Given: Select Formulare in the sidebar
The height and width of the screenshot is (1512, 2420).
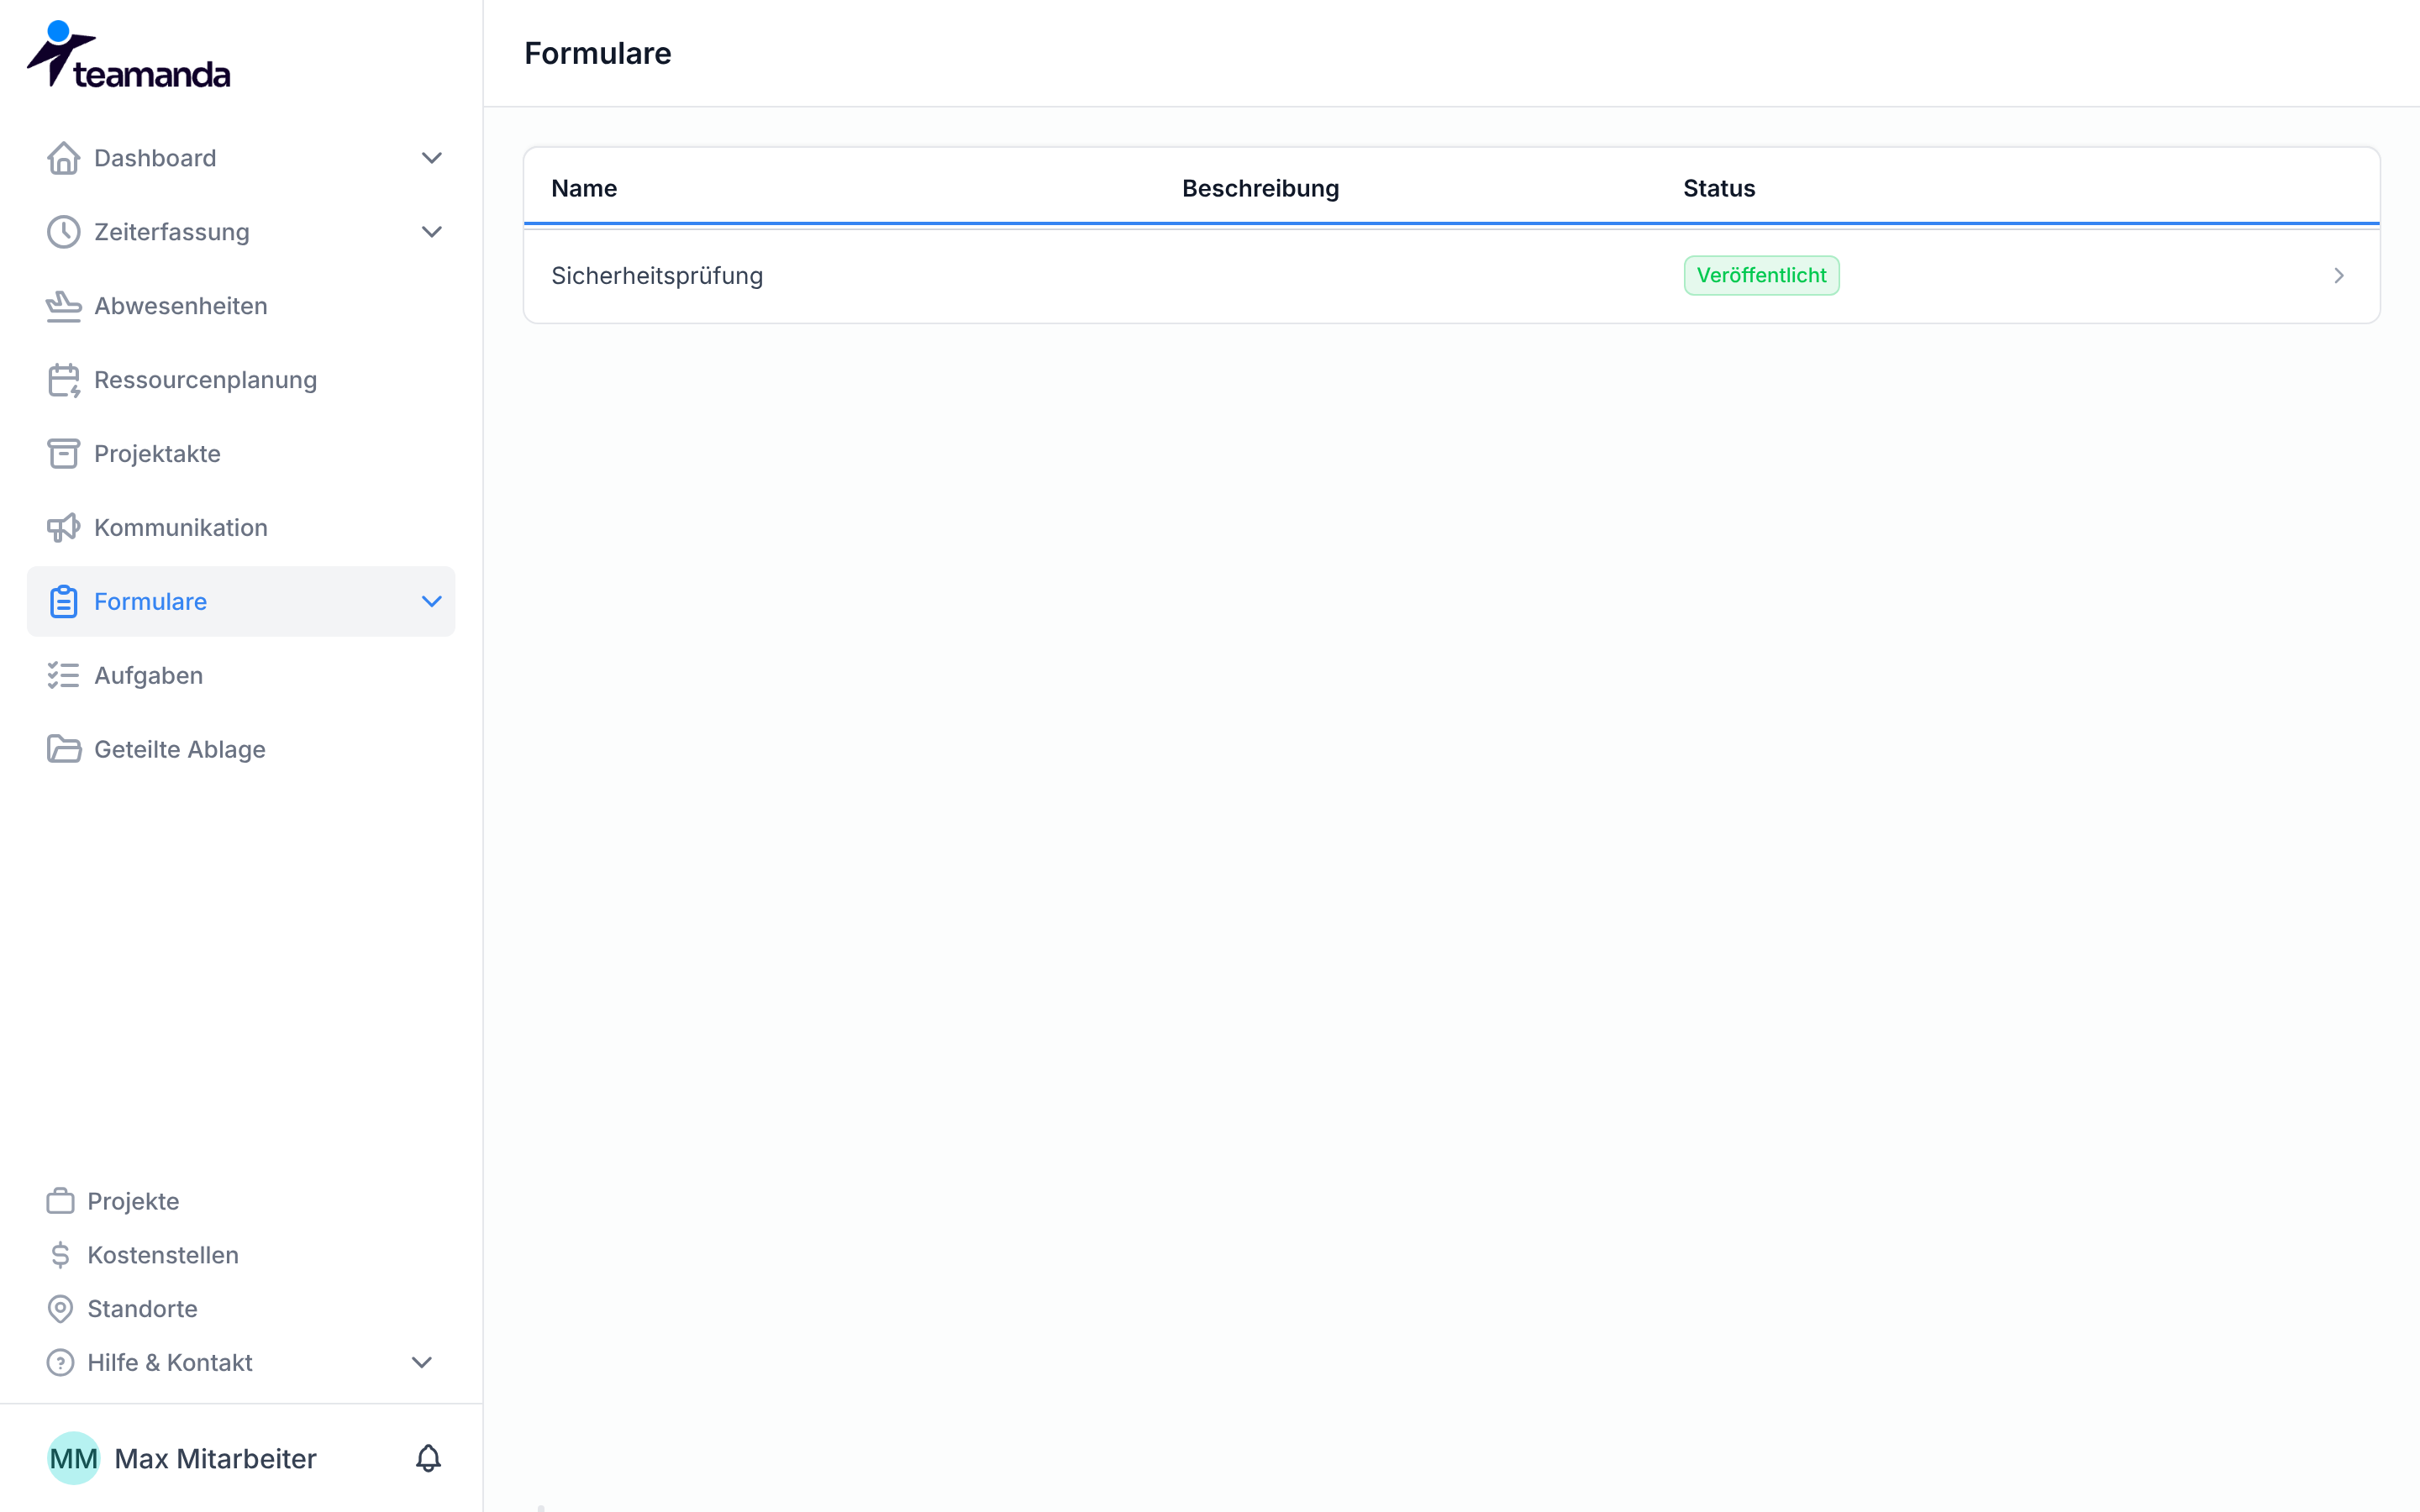Looking at the screenshot, I should (241, 602).
